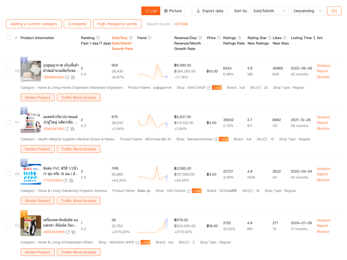Click the product thumbnail in row 113
The height and width of the screenshot is (260, 347).
[31, 226]
